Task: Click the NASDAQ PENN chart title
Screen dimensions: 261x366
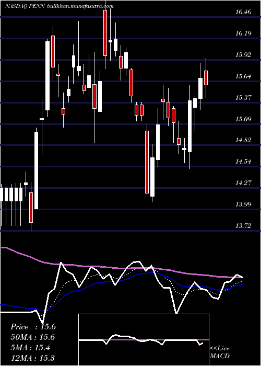Action: [26, 6]
